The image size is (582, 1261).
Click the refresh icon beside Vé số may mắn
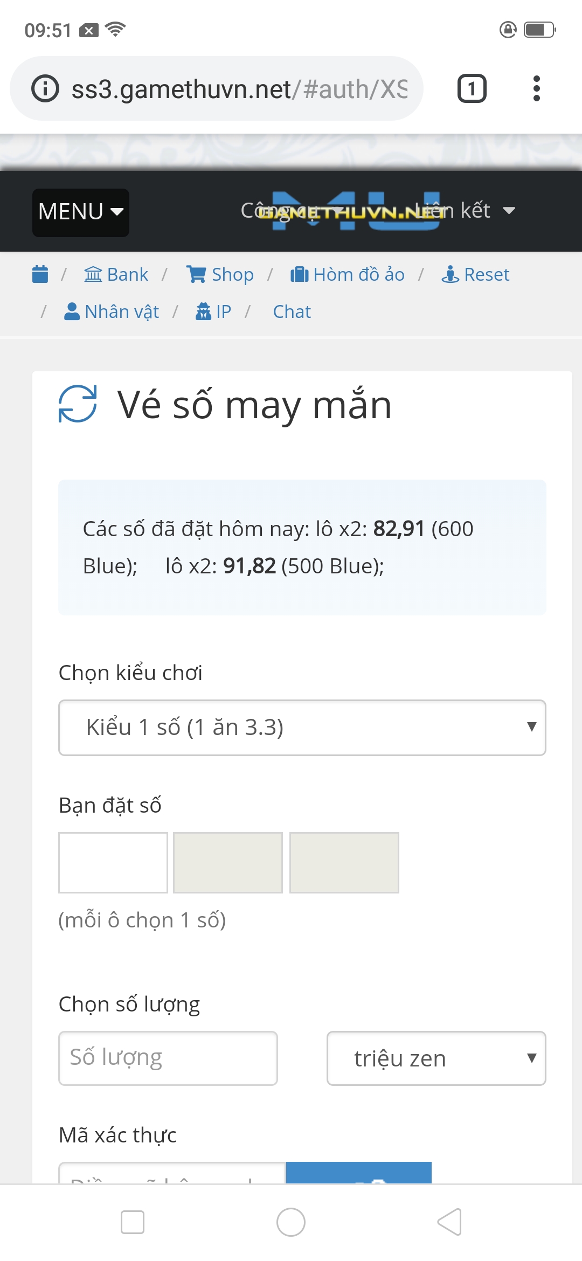point(78,404)
